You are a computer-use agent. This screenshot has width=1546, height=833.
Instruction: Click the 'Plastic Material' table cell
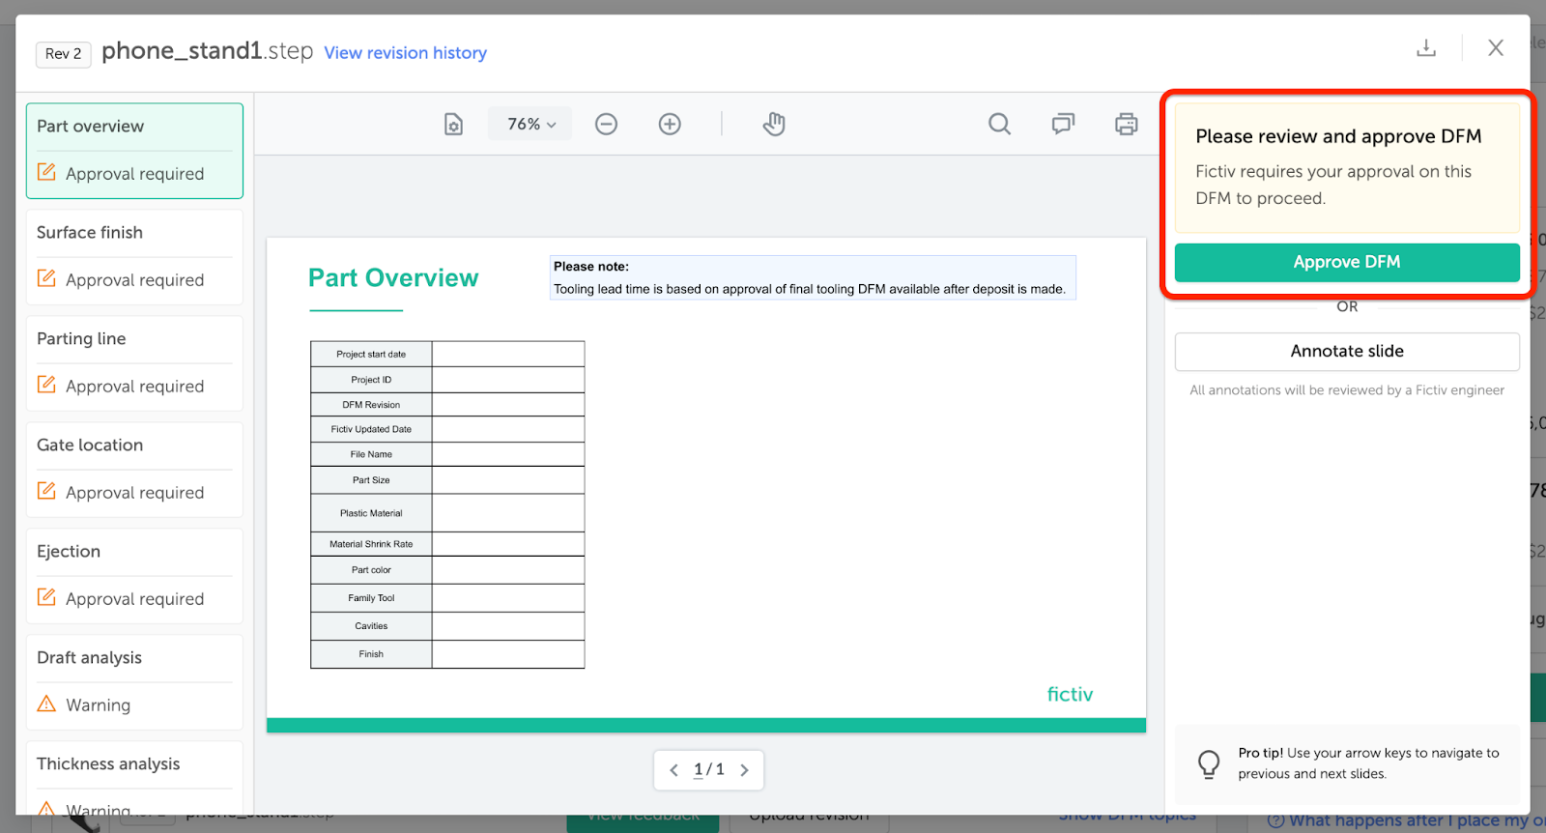pyautogui.click(x=371, y=513)
